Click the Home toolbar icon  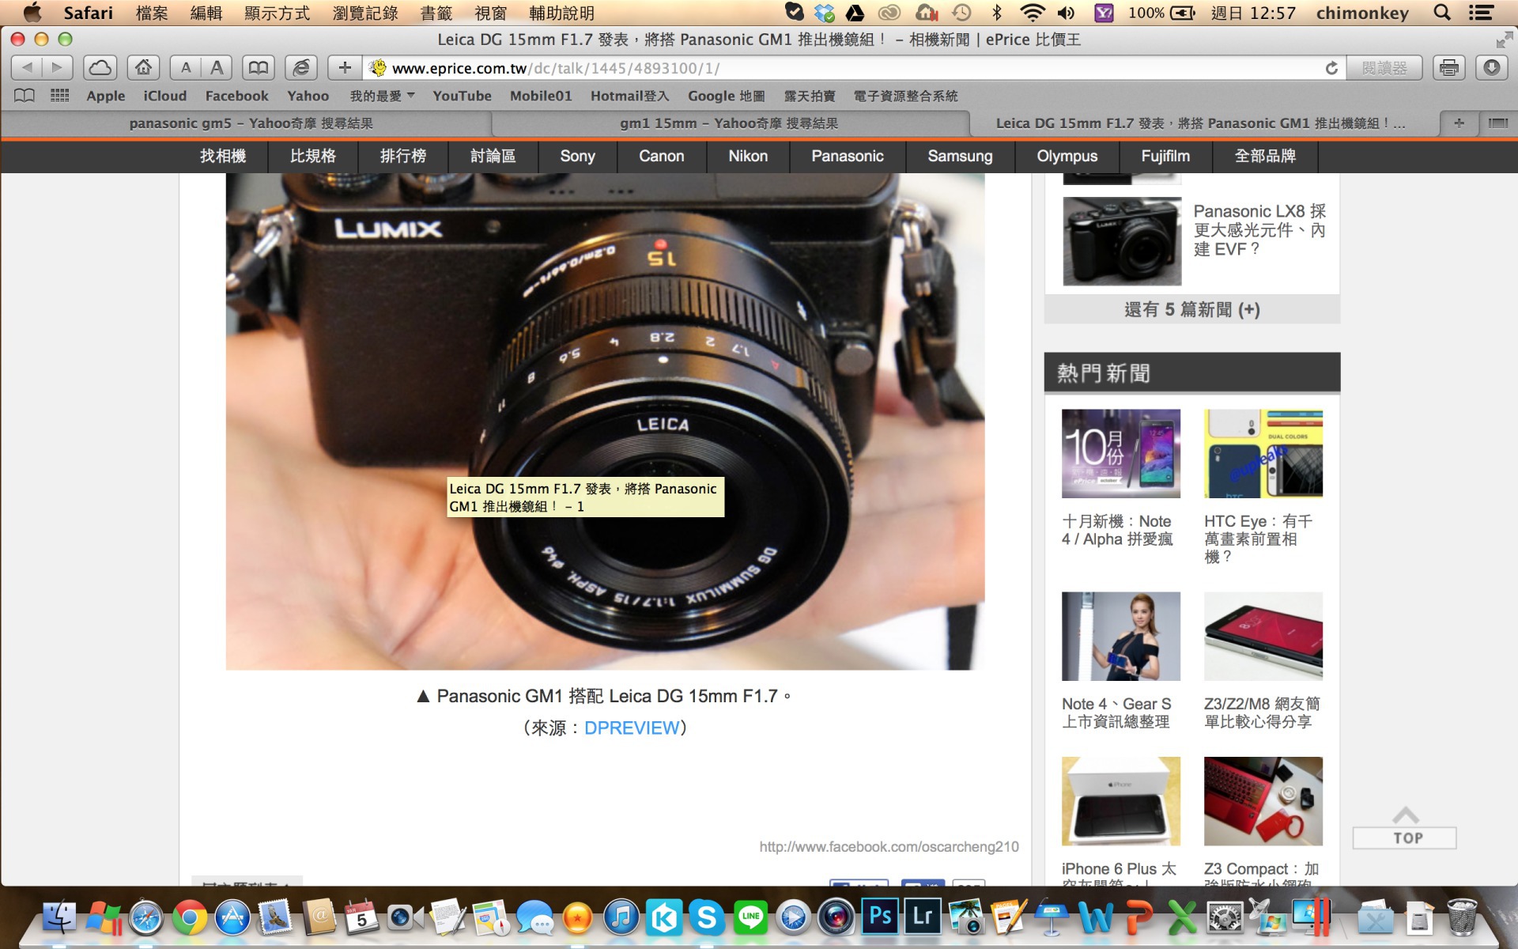coord(143,68)
